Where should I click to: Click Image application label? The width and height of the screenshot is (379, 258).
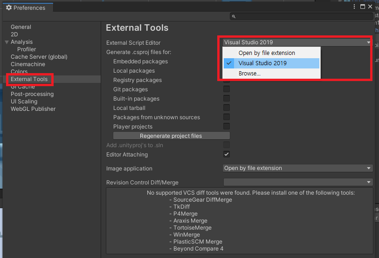point(129,169)
